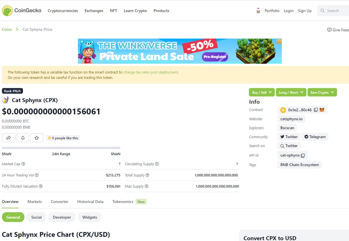Open the Portfolio link
349x241 pixels.
pos(272,11)
